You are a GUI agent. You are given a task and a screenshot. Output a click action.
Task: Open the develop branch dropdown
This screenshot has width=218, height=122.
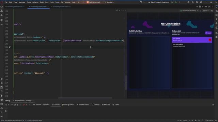click(109, 2)
